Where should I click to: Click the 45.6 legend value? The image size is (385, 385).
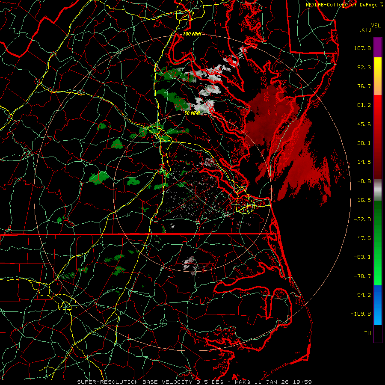(x=364, y=124)
